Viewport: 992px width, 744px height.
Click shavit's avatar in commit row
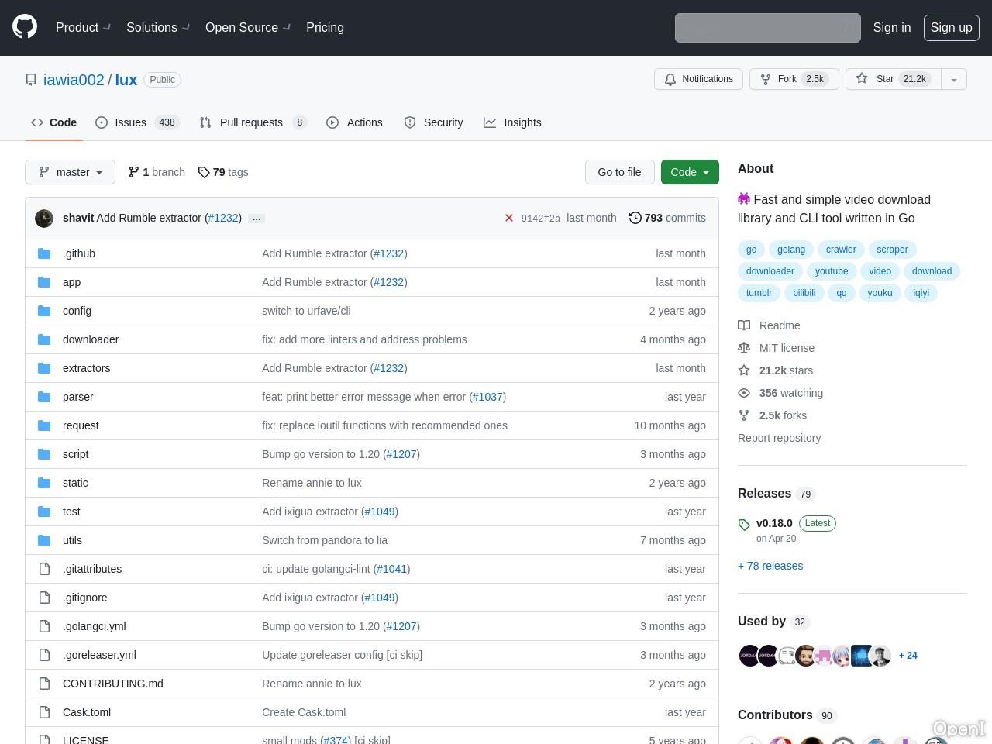click(x=44, y=218)
